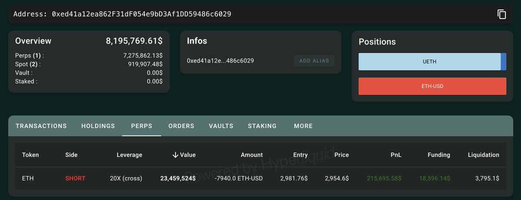Select the ETH short position row

pyautogui.click(x=260, y=178)
